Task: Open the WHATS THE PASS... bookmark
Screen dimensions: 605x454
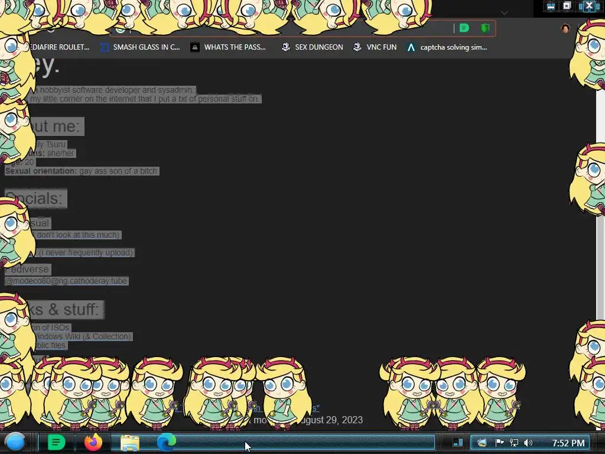Action: [228, 47]
